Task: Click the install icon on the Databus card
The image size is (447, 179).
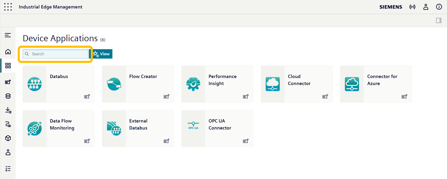Action: 87,96
